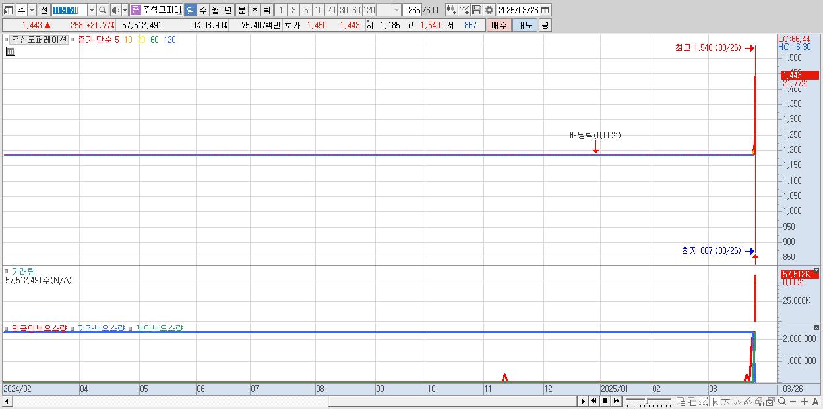Click the moving average line tool icon
Screen dimensions: 823x409
[726, 401]
